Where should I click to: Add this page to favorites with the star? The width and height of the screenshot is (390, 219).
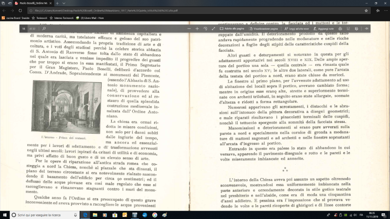(x=366, y=11)
